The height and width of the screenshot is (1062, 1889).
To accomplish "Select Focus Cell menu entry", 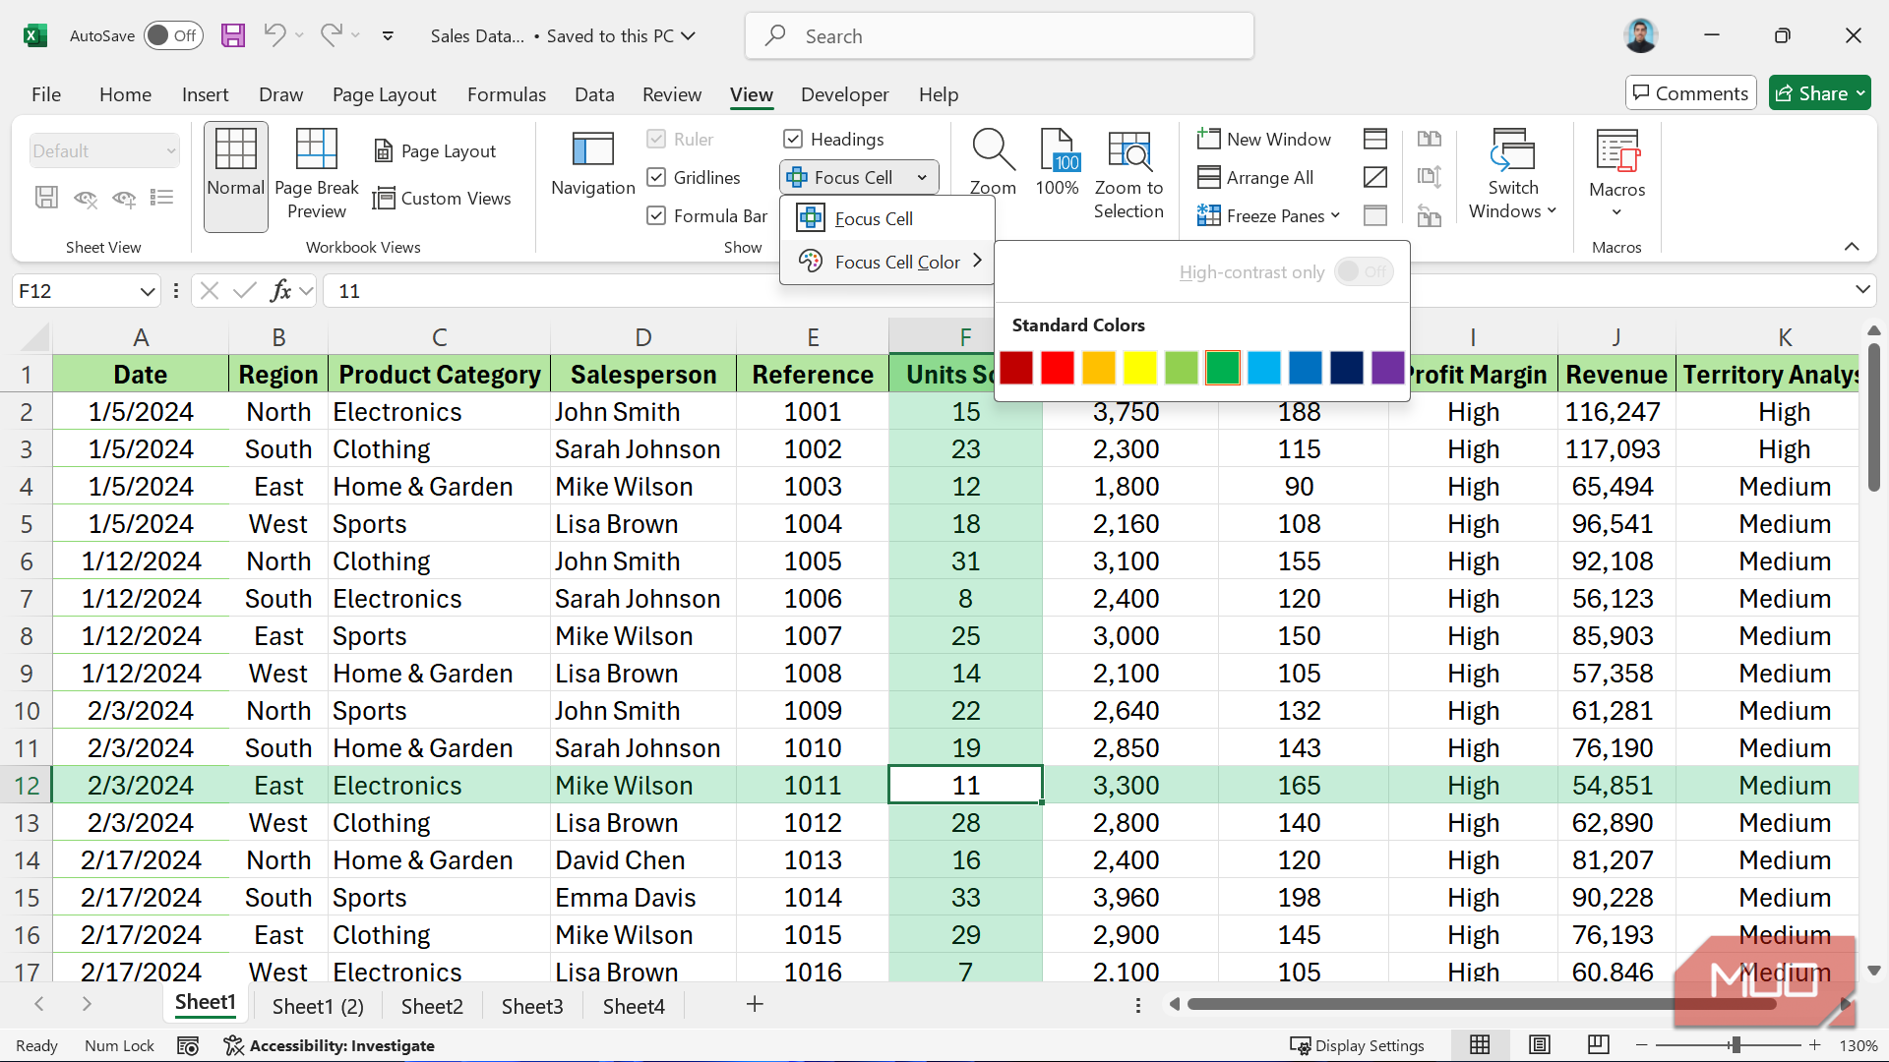I will coord(886,218).
